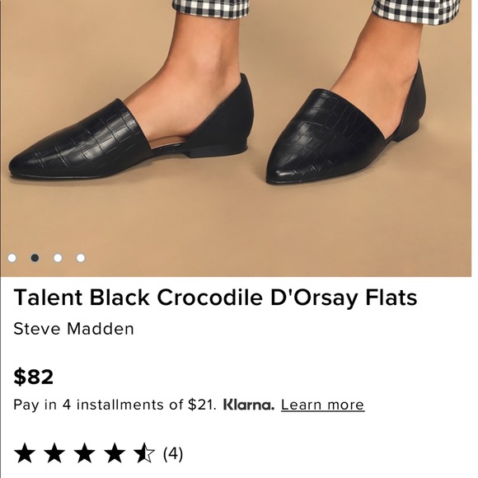Viewport: 478px width, 478px height.
Task: Click the $82 price
Action: 34,377
